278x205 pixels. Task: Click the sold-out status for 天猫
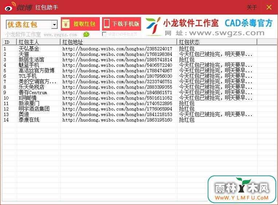(x=216, y=54)
